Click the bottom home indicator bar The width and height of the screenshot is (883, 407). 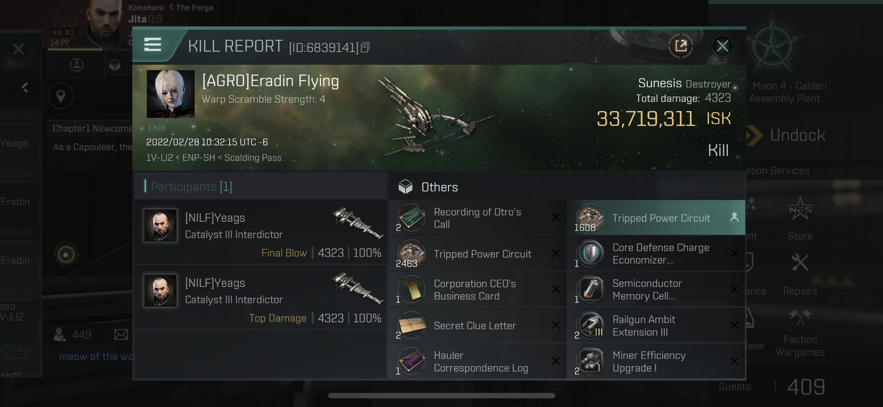pos(441,395)
